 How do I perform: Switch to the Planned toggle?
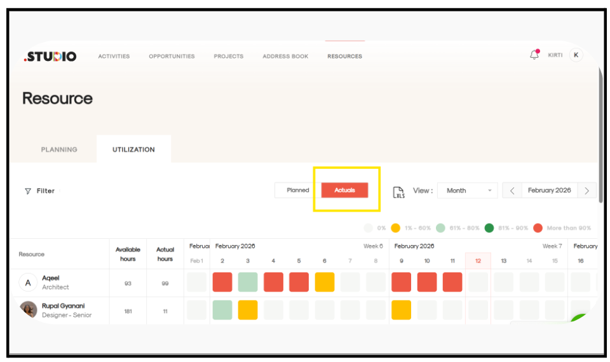297,191
